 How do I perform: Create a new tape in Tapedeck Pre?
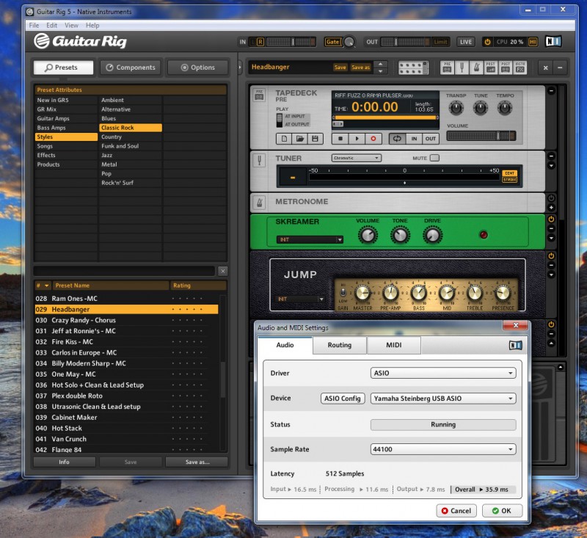tap(284, 139)
